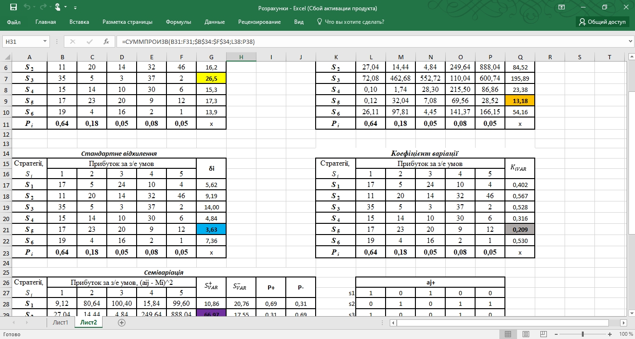Click purple cell with value 66,97
Viewport: 635px width, 339px height.
[x=211, y=313]
